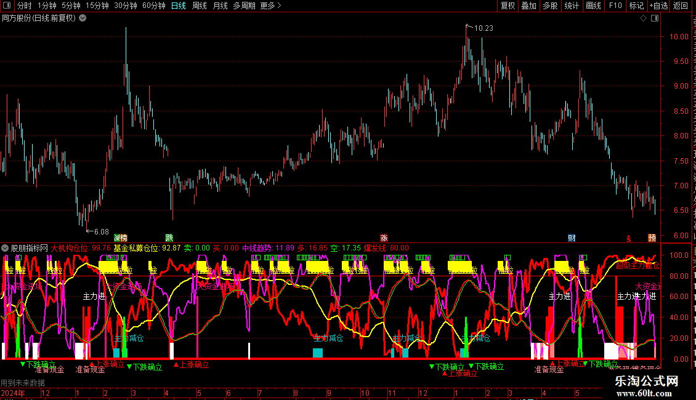Image resolution: width=696 pixels, height=400 pixels.
Task: Switch to 分时 chart view
Action: (x=25, y=6)
